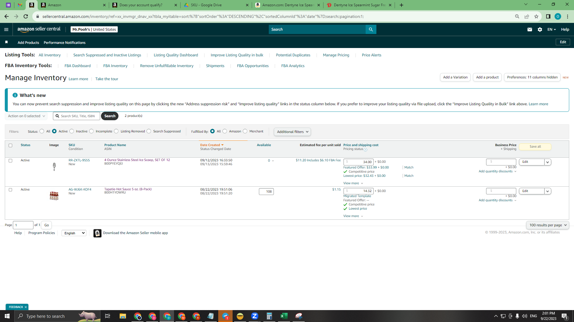Open Excel from the taskbar

(284, 316)
